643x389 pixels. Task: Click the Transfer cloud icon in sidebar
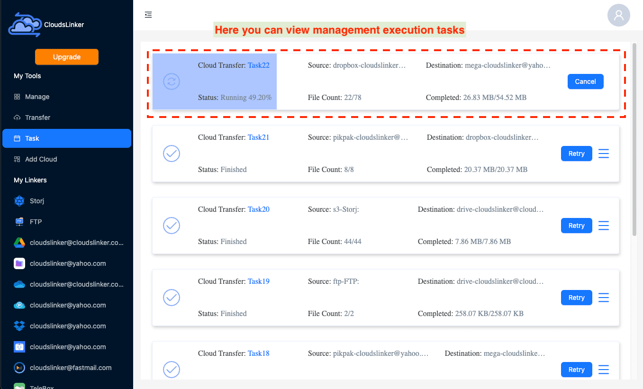tap(17, 118)
